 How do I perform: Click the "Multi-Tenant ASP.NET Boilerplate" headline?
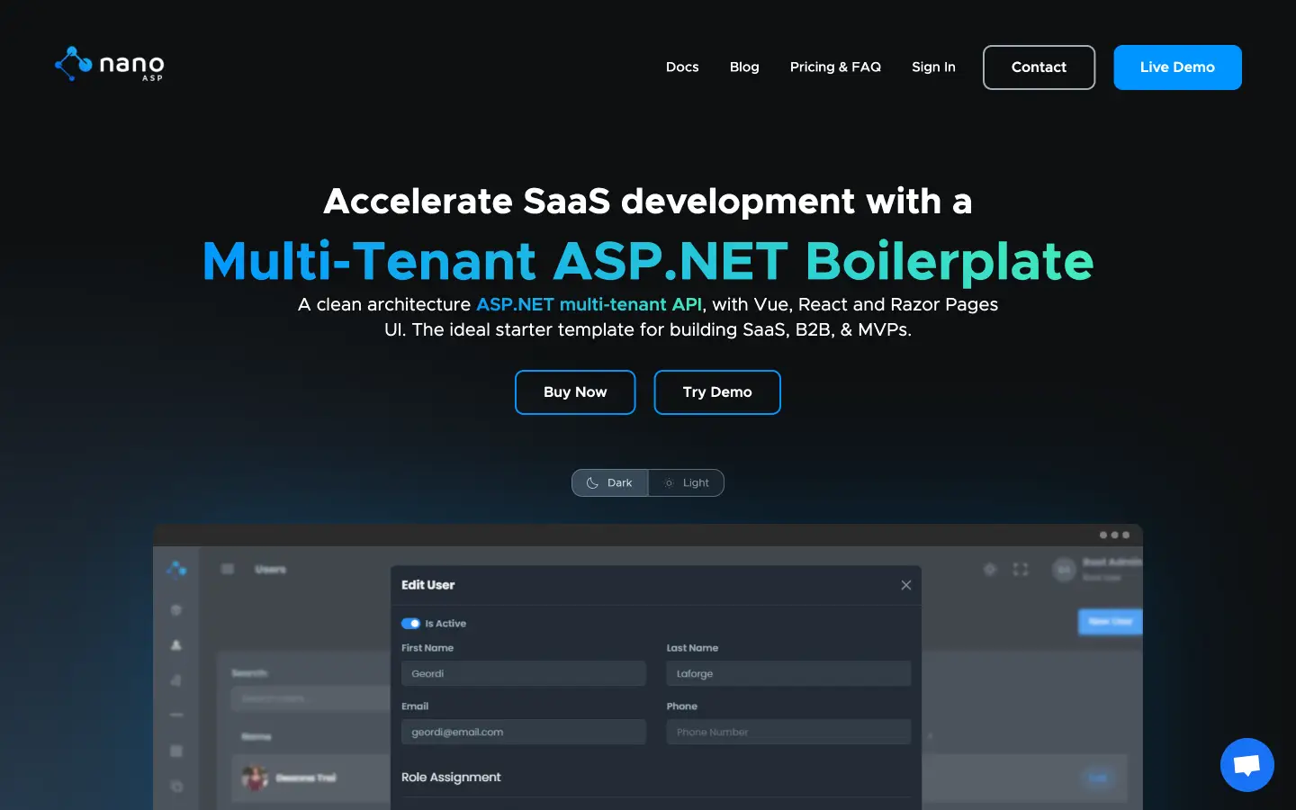click(648, 261)
